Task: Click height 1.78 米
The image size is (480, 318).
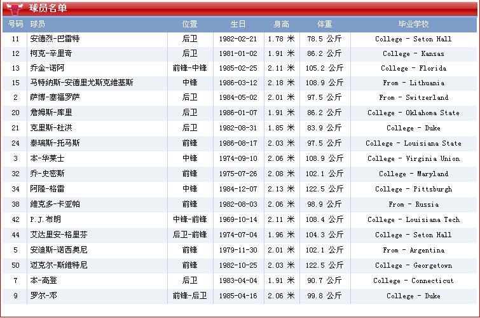Action: (x=282, y=39)
